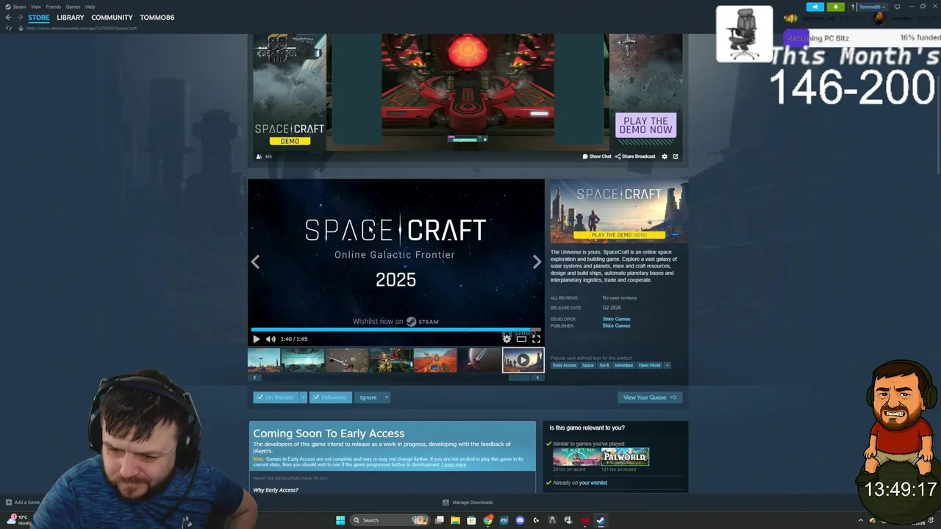Image resolution: width=941 pixels, height=529 pixels.
Task: Enter fullscreen on the trailer video
Action: tap(536, 339)
